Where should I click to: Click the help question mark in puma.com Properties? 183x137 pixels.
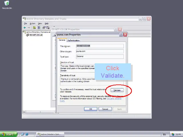click(121, 35)
